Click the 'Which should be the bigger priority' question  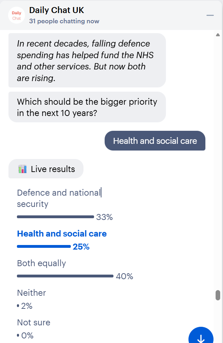coord(87,107)
